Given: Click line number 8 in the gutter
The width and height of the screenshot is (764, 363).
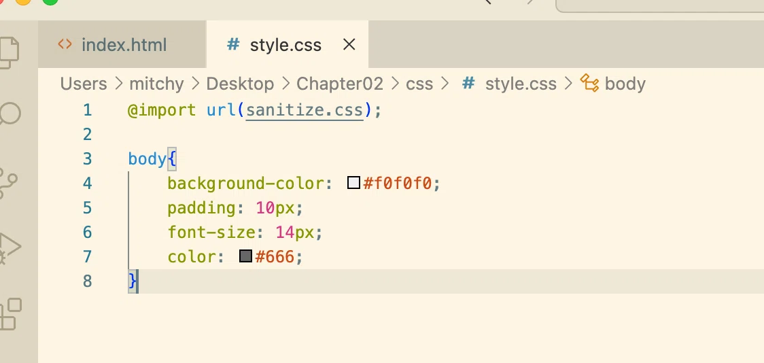Looking at the screenshot, I should tap(87, 281).
